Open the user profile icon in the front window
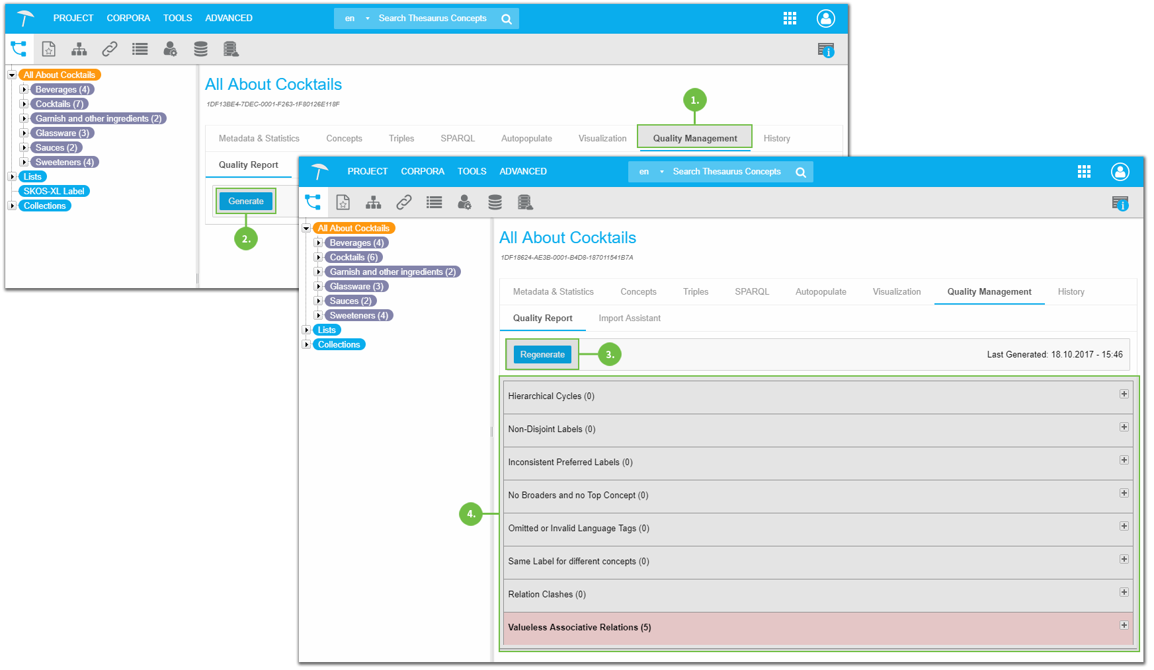The height and width of the screenshot is (670, 1154). pyautogui.click(x=1120, y=172)
